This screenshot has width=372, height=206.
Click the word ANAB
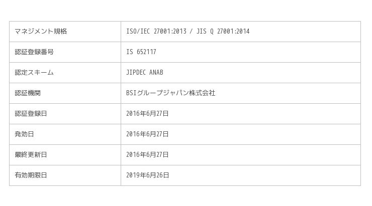156,73
